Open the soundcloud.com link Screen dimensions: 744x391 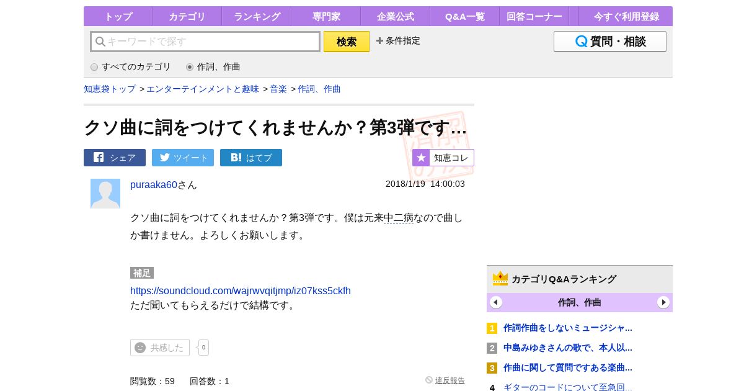[x=241, y=290]
